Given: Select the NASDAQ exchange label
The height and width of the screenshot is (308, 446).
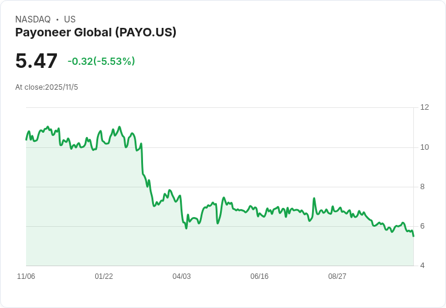Looking at the screenshot, I should (x=33, y=19).
